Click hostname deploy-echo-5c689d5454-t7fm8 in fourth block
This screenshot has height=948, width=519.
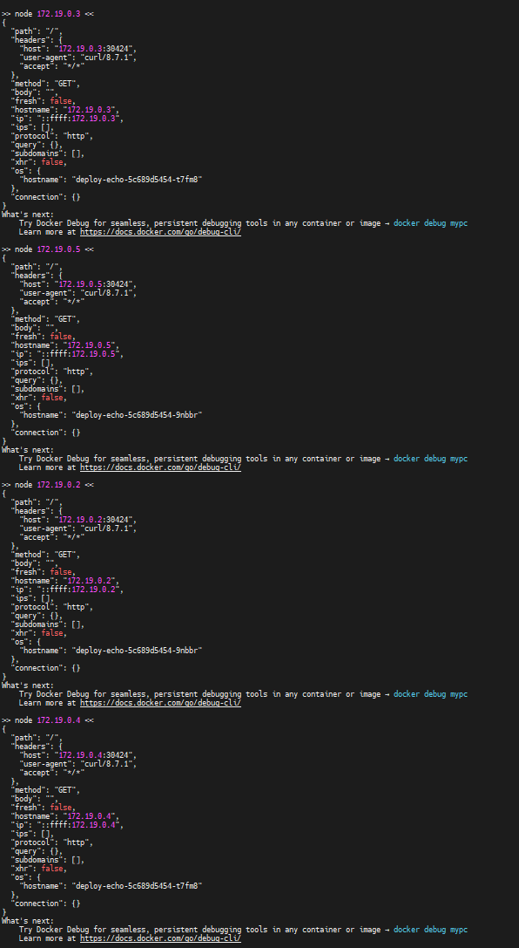click(137, 886)
